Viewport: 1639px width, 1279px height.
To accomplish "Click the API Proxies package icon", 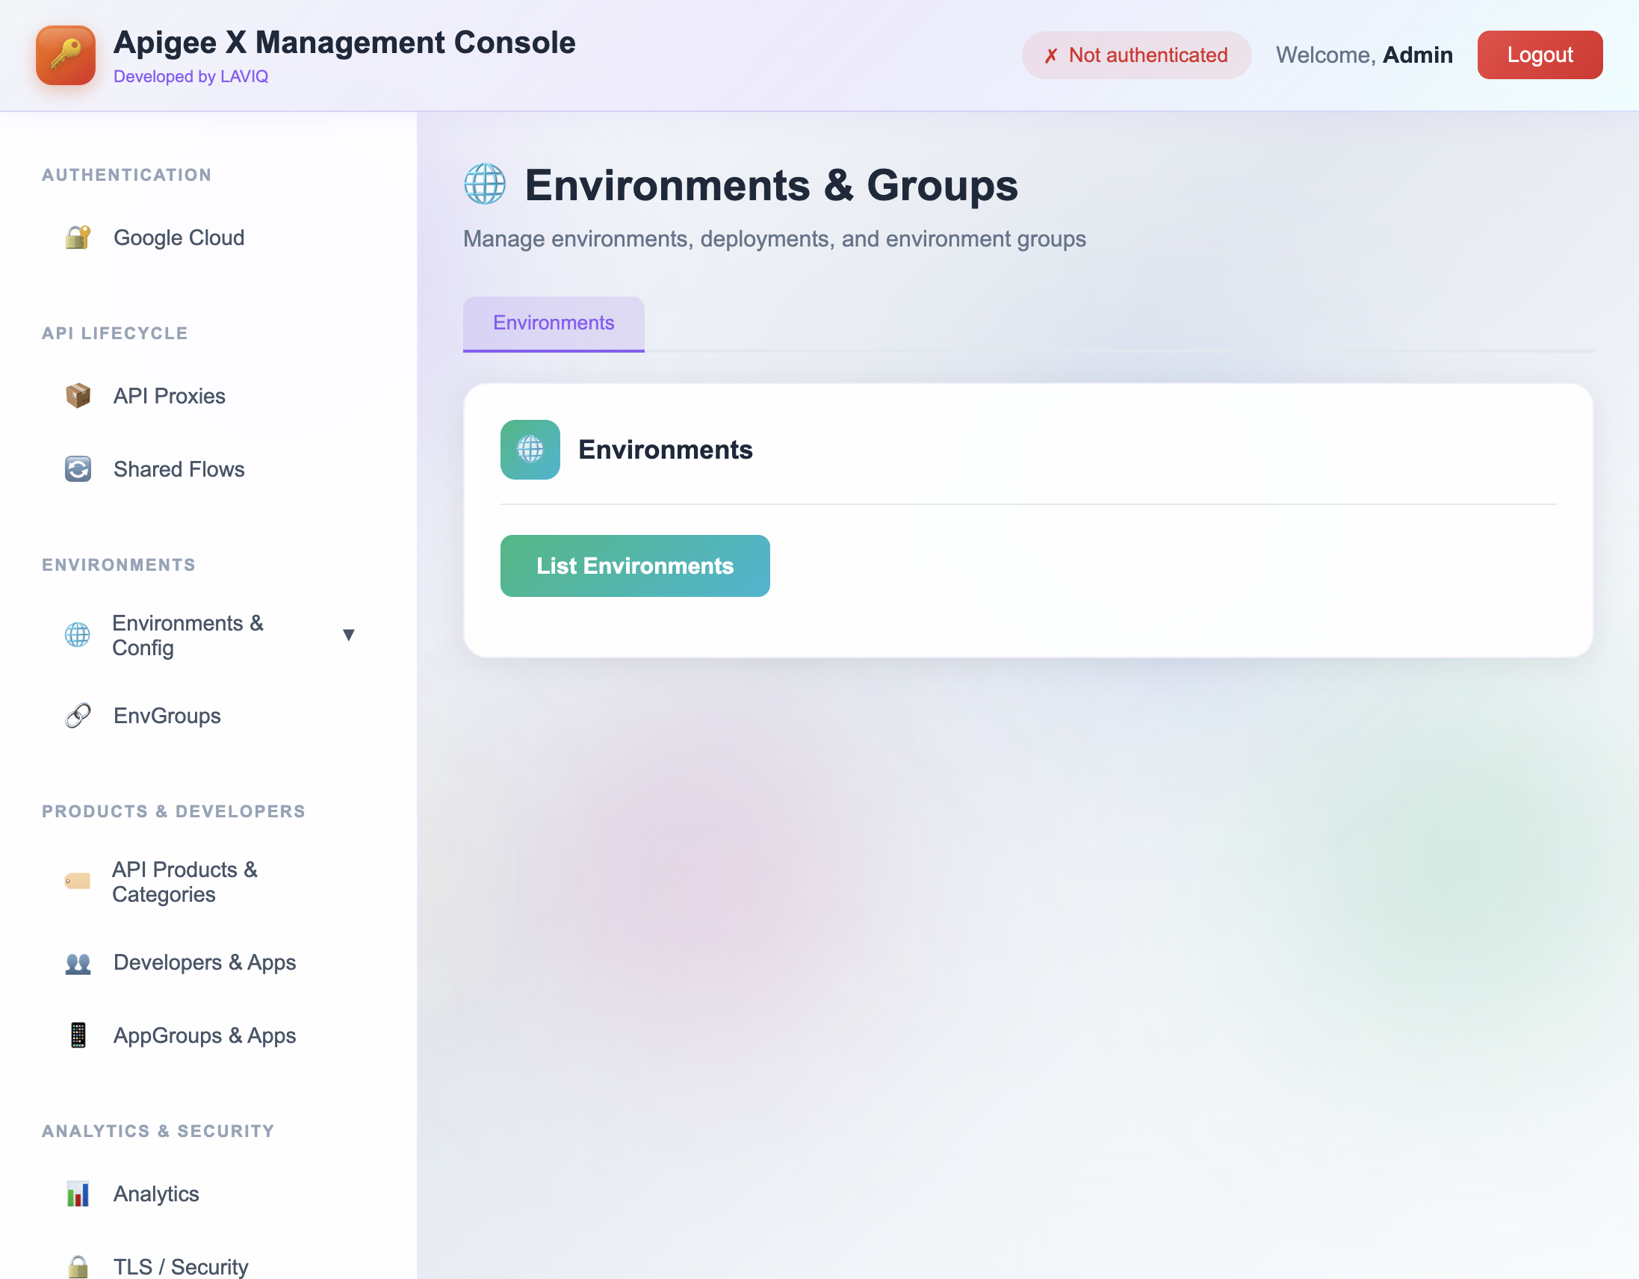I will coord(77,395).
